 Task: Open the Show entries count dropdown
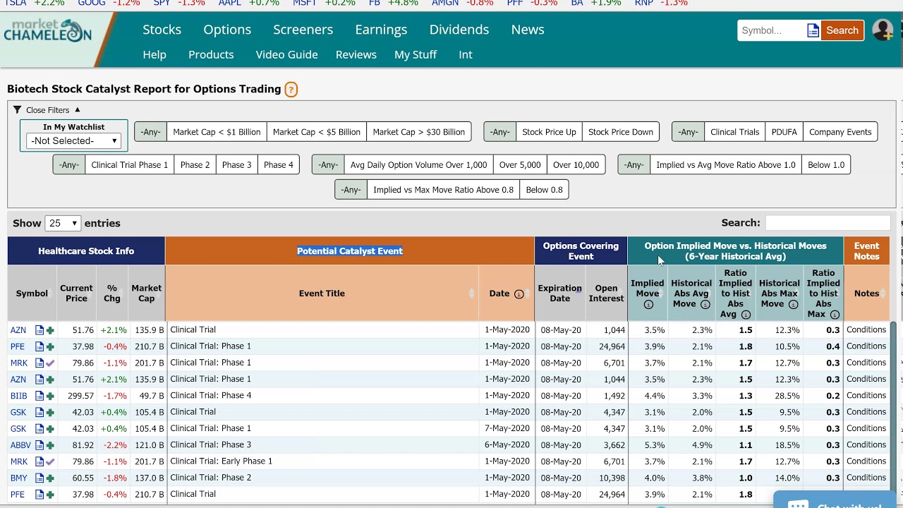click(x=62, y=224)
